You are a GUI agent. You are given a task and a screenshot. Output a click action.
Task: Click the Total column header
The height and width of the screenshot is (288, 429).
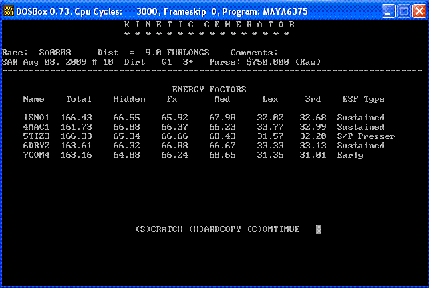78,98
